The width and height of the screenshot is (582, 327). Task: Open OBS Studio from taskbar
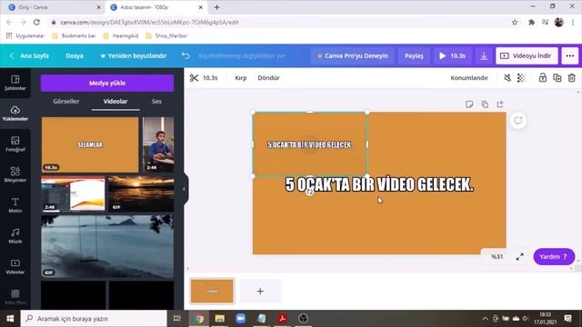tap(303, 319)
